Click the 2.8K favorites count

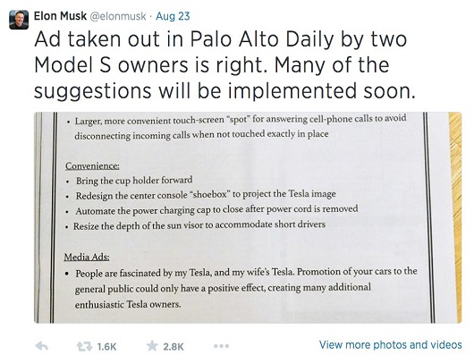174,347
